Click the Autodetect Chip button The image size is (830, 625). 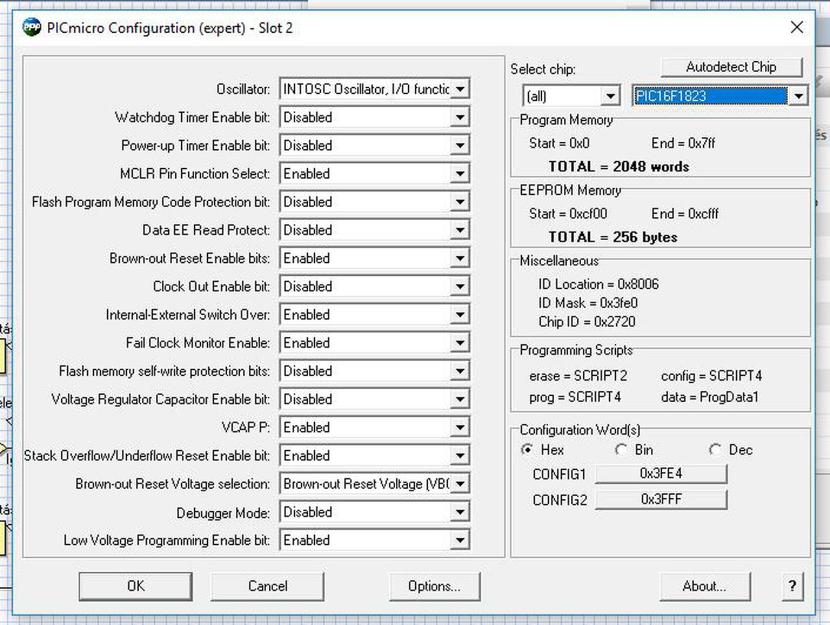click(x=731, y=67)
